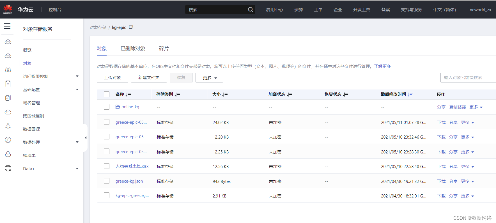Viewport: 496px width, 223px height.
Task: Open the 了解更多 link
Action: point(382,66)
